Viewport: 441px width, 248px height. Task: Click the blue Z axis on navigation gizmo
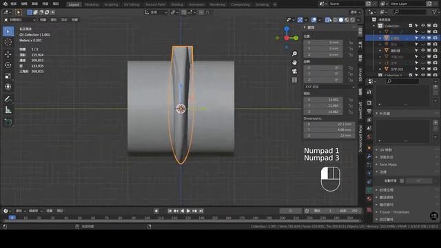pyautogui.click(x=287, y=29)
